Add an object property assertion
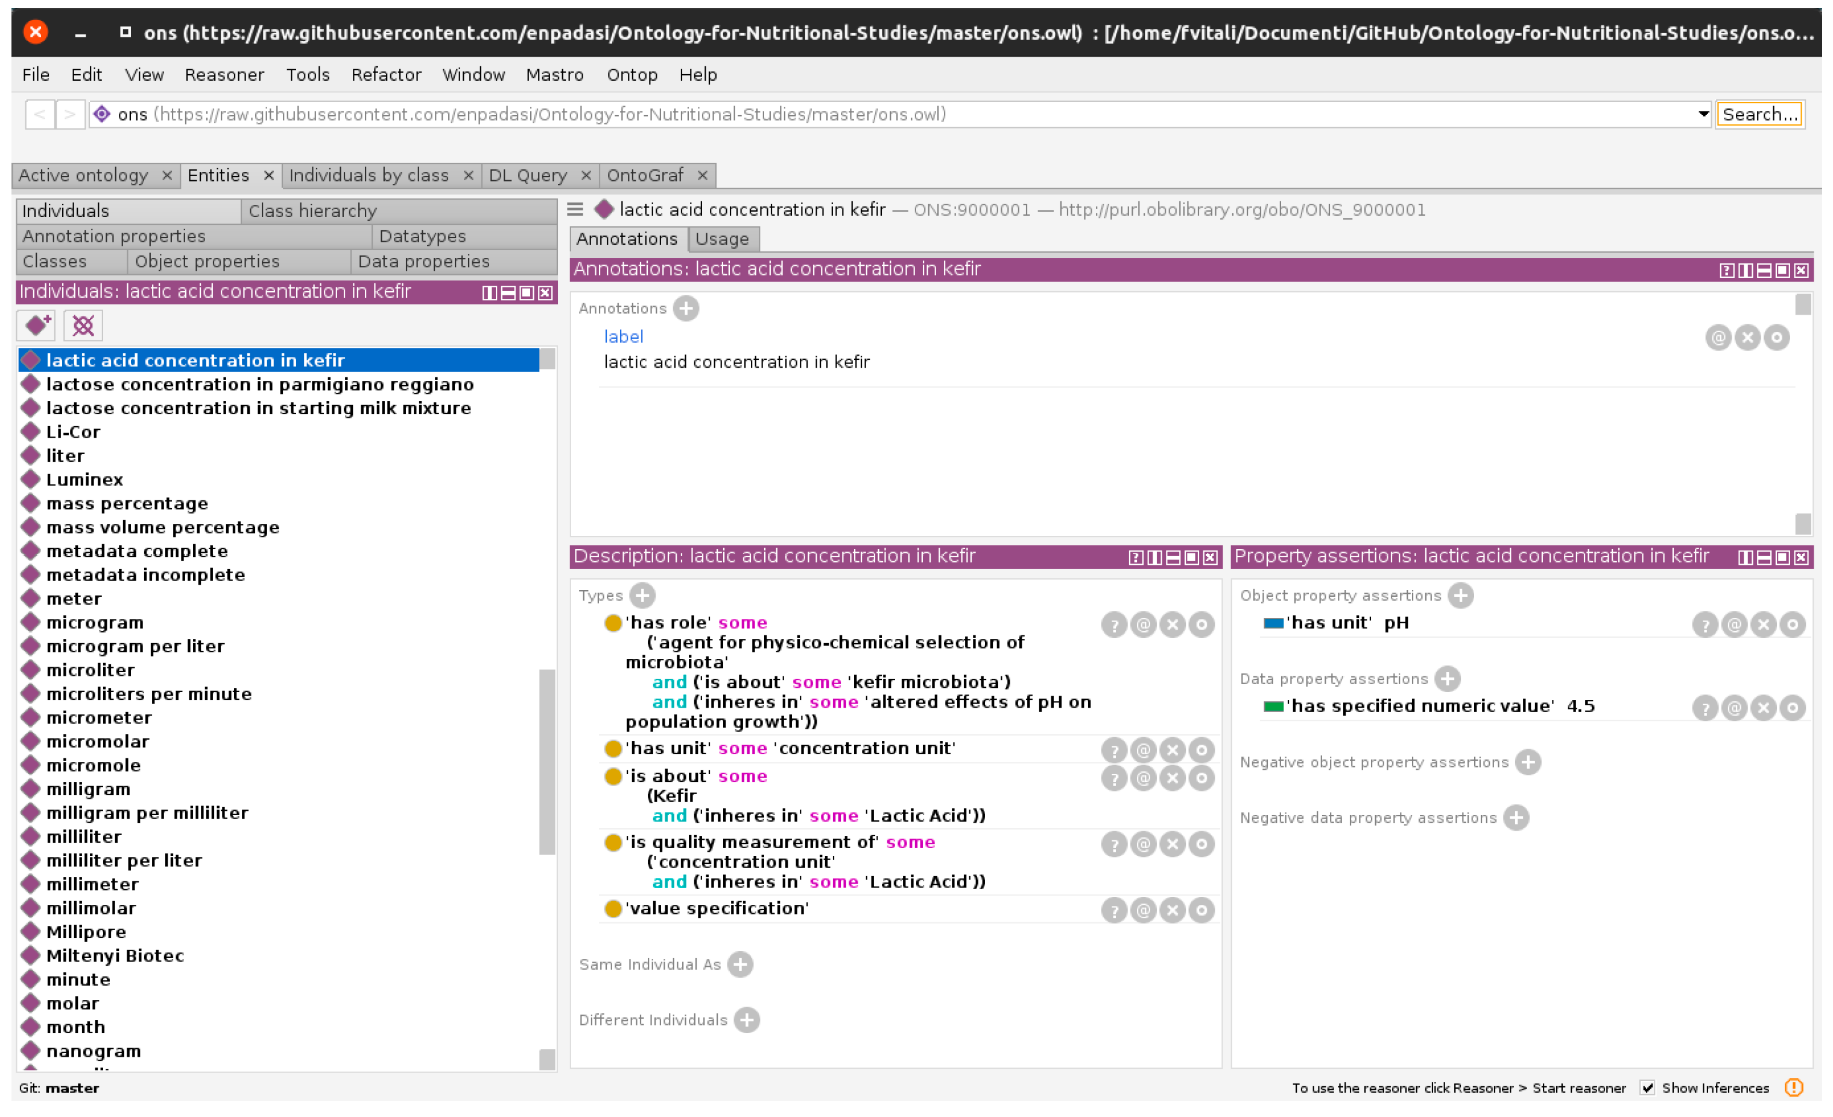 pos(1460,595)
